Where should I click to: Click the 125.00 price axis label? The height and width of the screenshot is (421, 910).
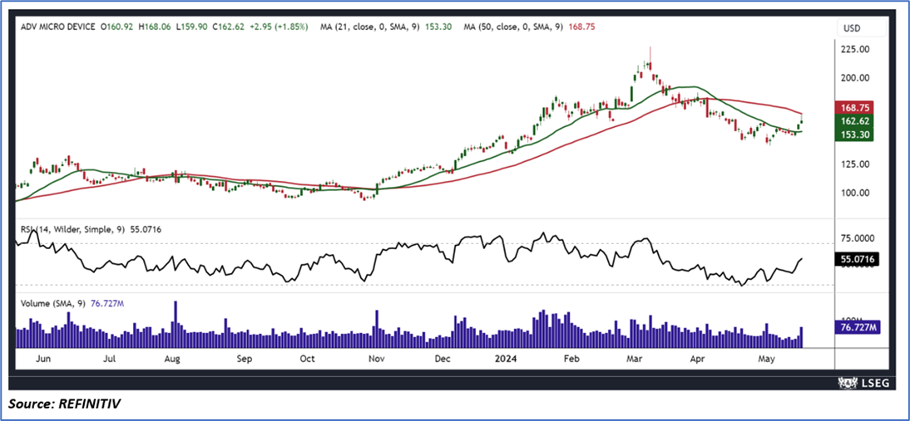pyautogui.click(x=855, y=164)
